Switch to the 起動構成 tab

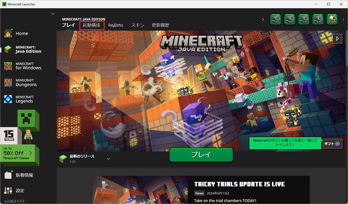point(91,25)
